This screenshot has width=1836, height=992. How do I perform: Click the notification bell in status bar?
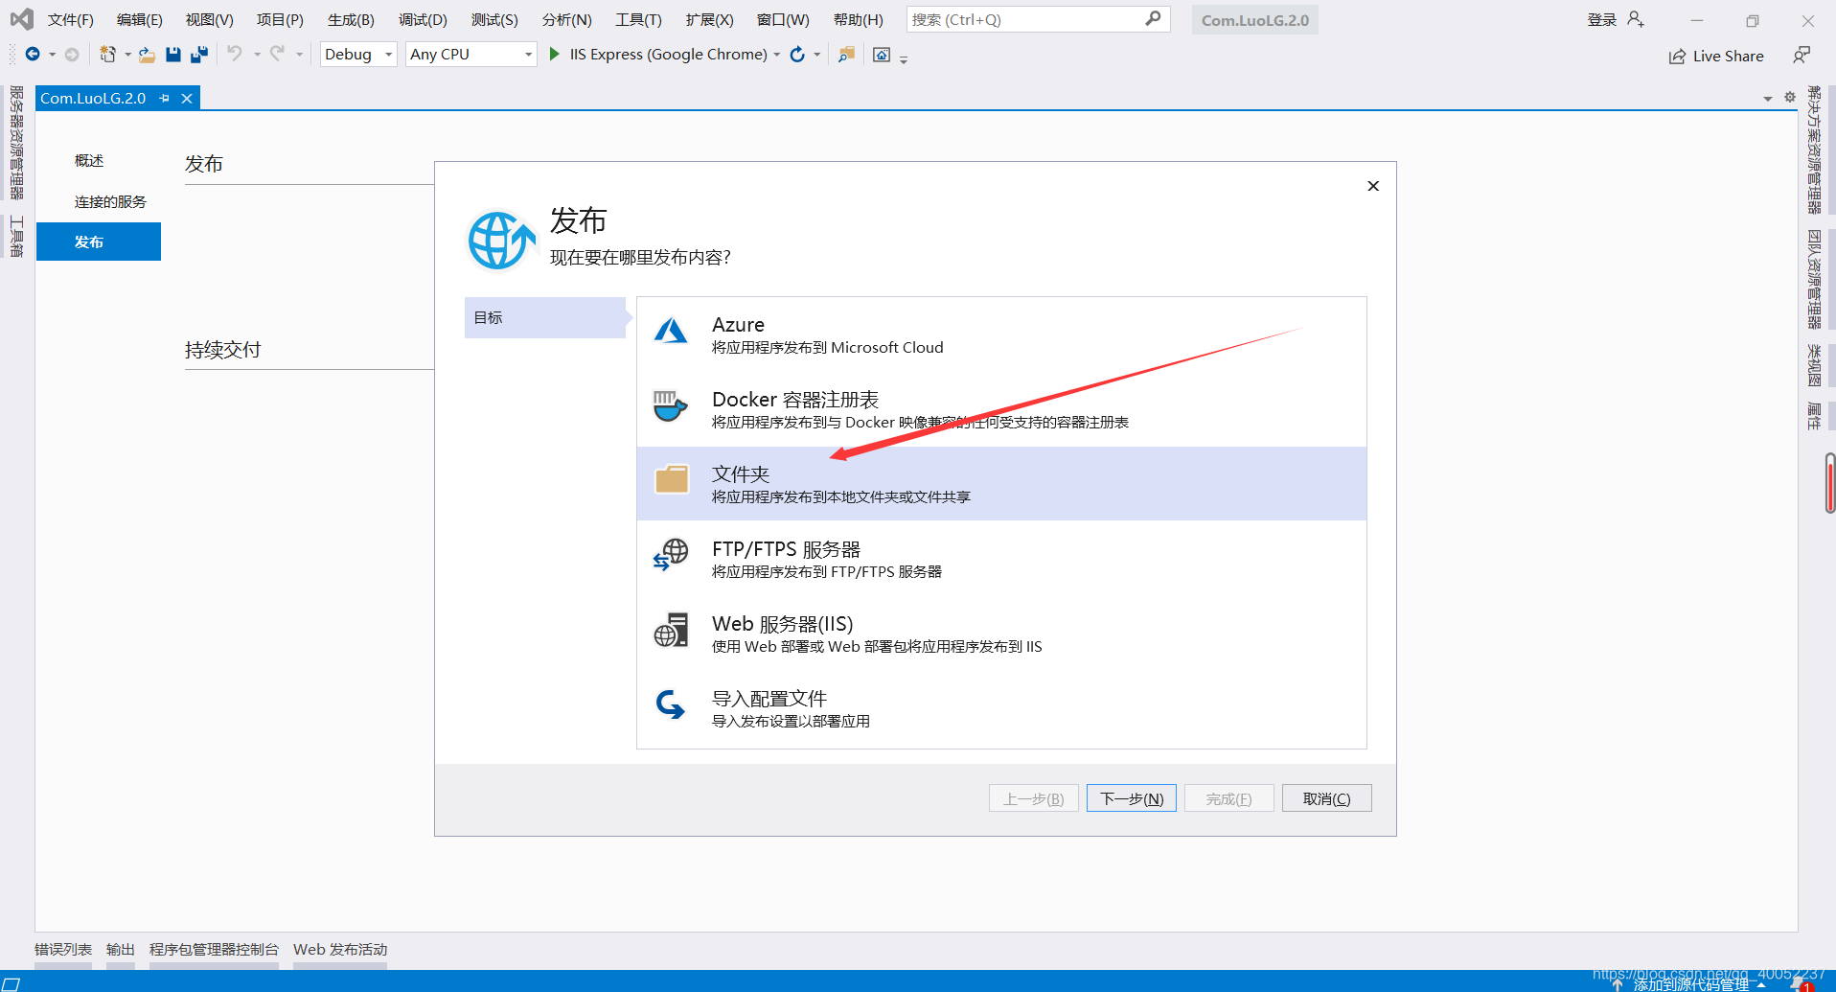point(1800,983)
